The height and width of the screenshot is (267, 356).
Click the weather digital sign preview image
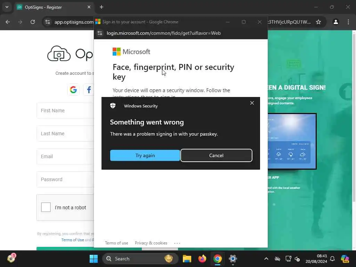point(292,141)
